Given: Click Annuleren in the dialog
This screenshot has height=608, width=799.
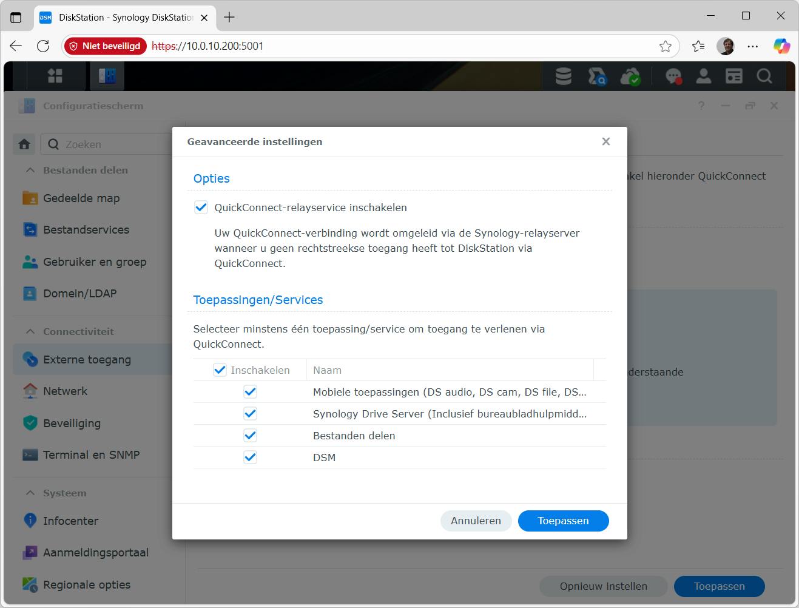Looking at the screenshot, I should point(476,521).
